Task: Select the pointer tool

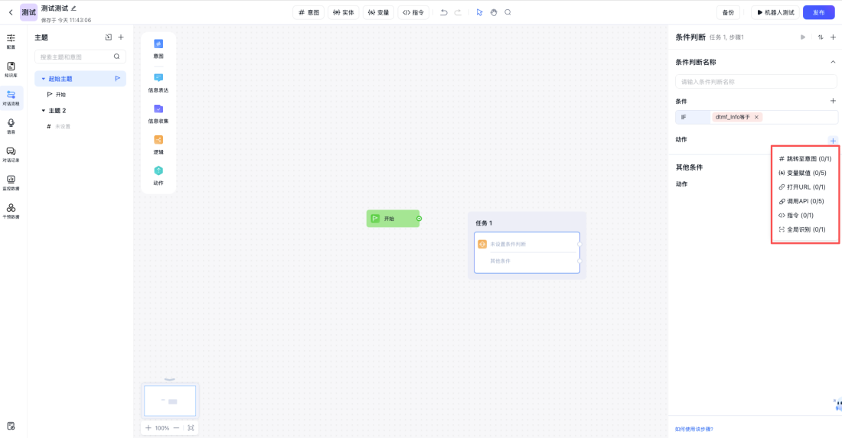Action: click(x=479, y=12)
